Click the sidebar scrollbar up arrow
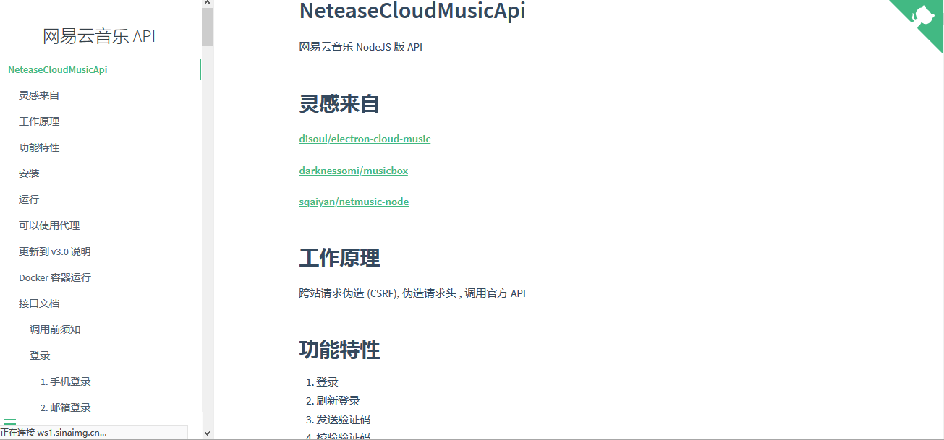The image size is (944, 440). pos(208,4)
